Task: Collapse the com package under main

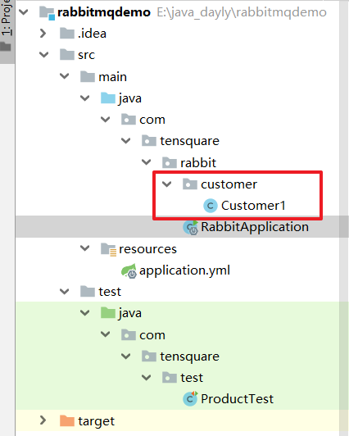Action: coord(106,120)
